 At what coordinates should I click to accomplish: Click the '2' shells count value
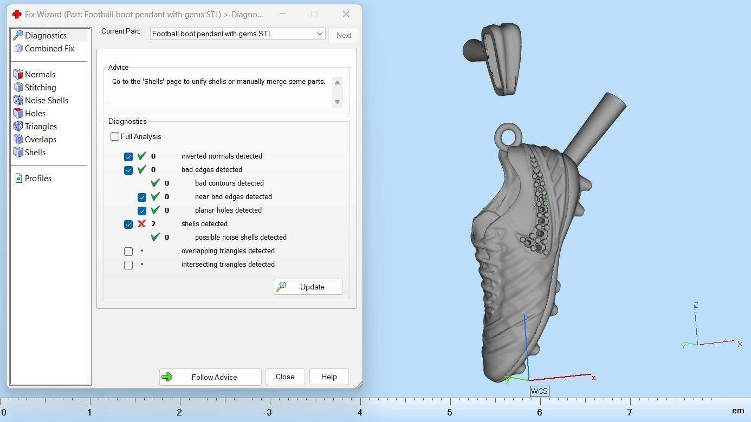154,224
